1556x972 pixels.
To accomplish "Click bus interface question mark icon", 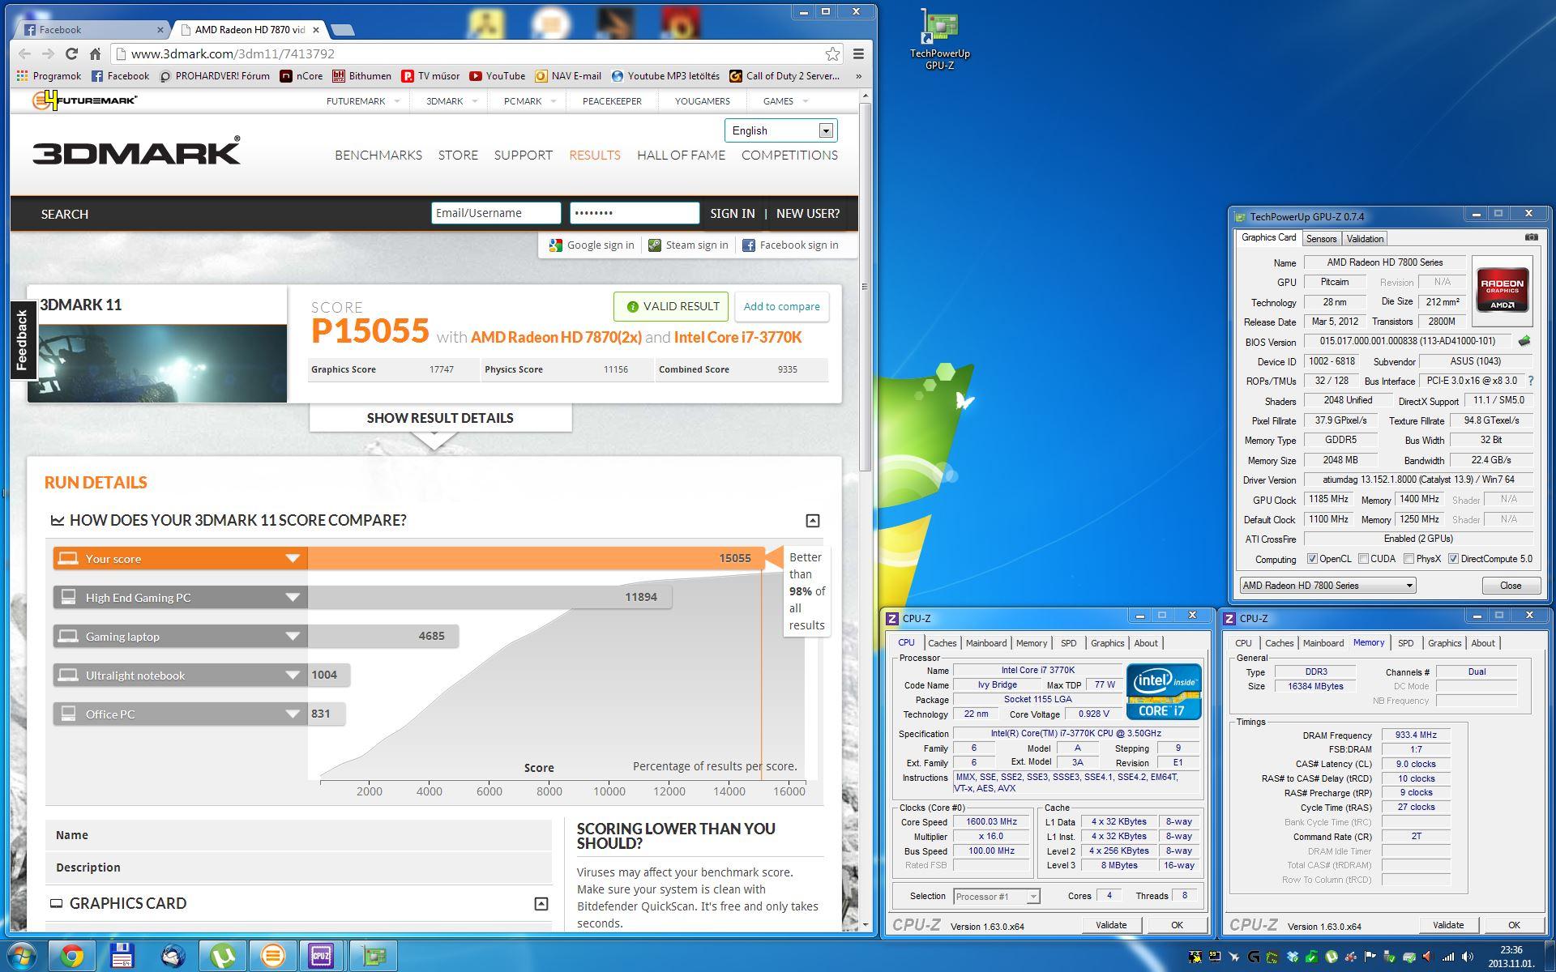I will pyautogui.click(x=1531, y=381).
